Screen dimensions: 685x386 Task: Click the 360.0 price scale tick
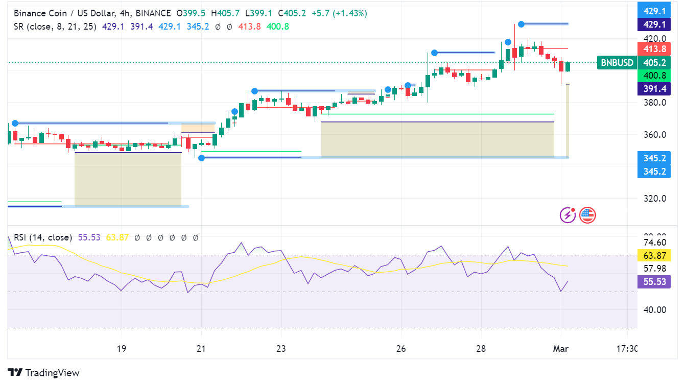tap(654, 135)
